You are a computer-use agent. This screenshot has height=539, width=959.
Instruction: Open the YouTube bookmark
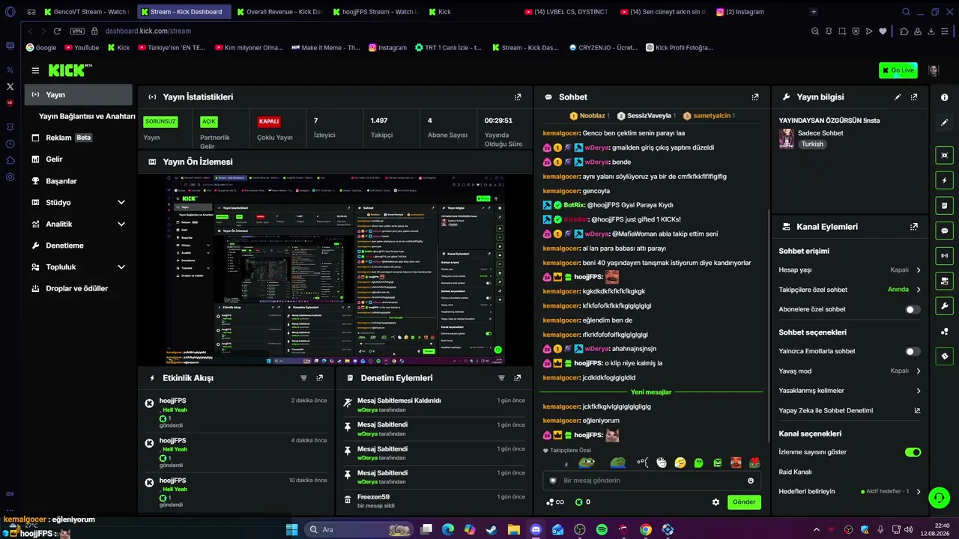(x=82, y=47)
